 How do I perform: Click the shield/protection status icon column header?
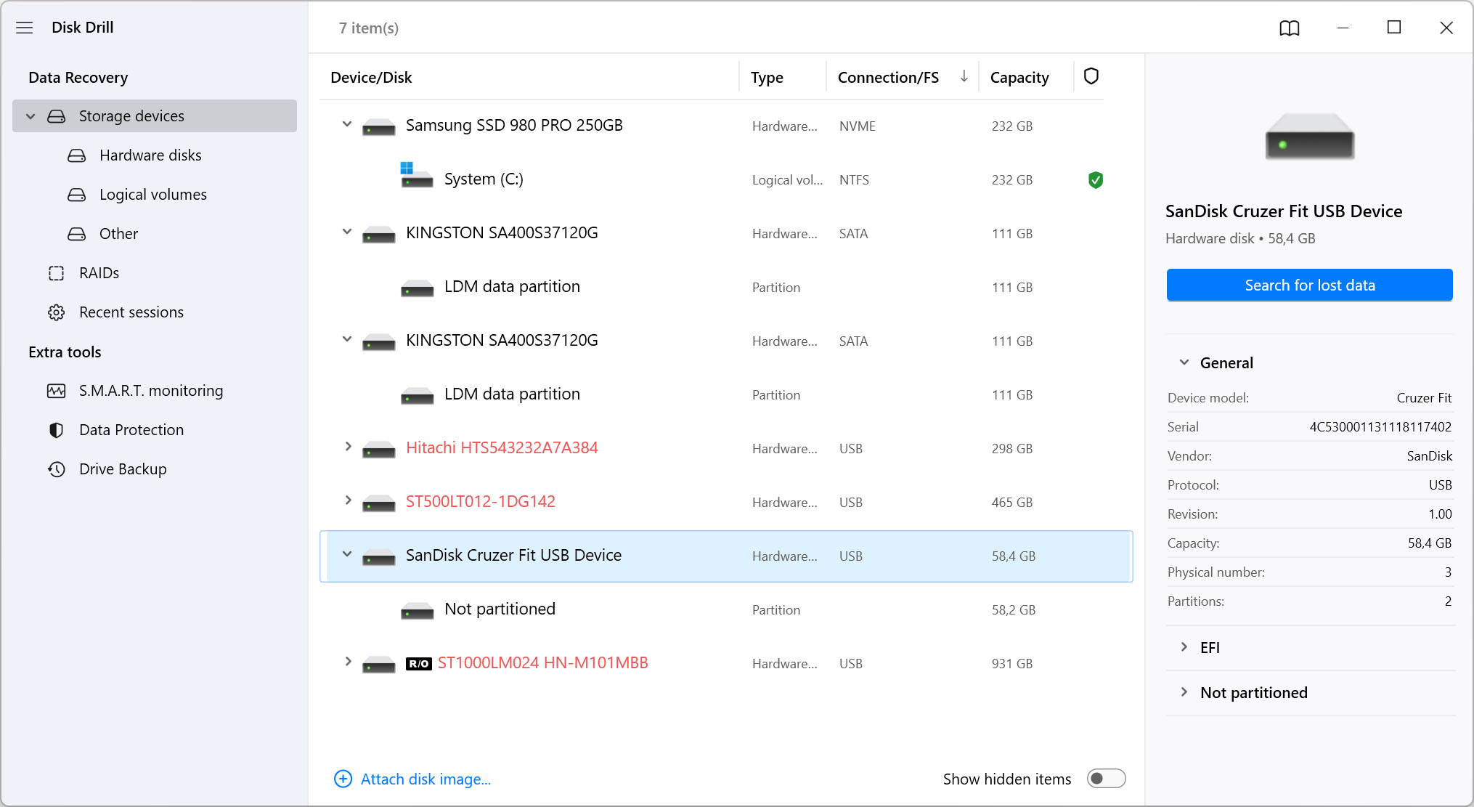(x=1091, y=76)
